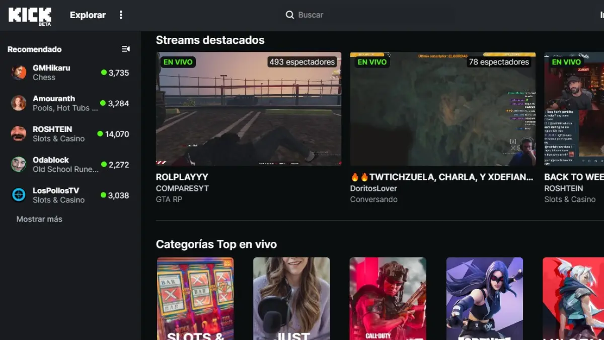Click Odablock's avatar icon

click(x=19, y=164)
